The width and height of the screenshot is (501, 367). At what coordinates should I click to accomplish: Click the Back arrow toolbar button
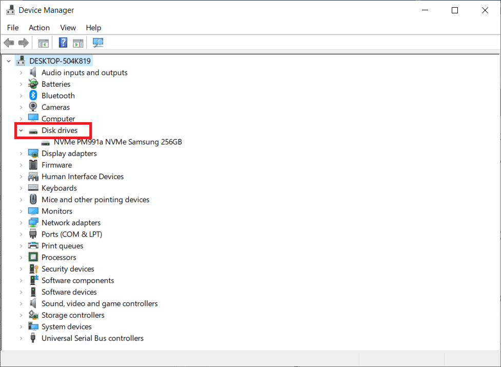pyautogui.click(x=9, y=43)
